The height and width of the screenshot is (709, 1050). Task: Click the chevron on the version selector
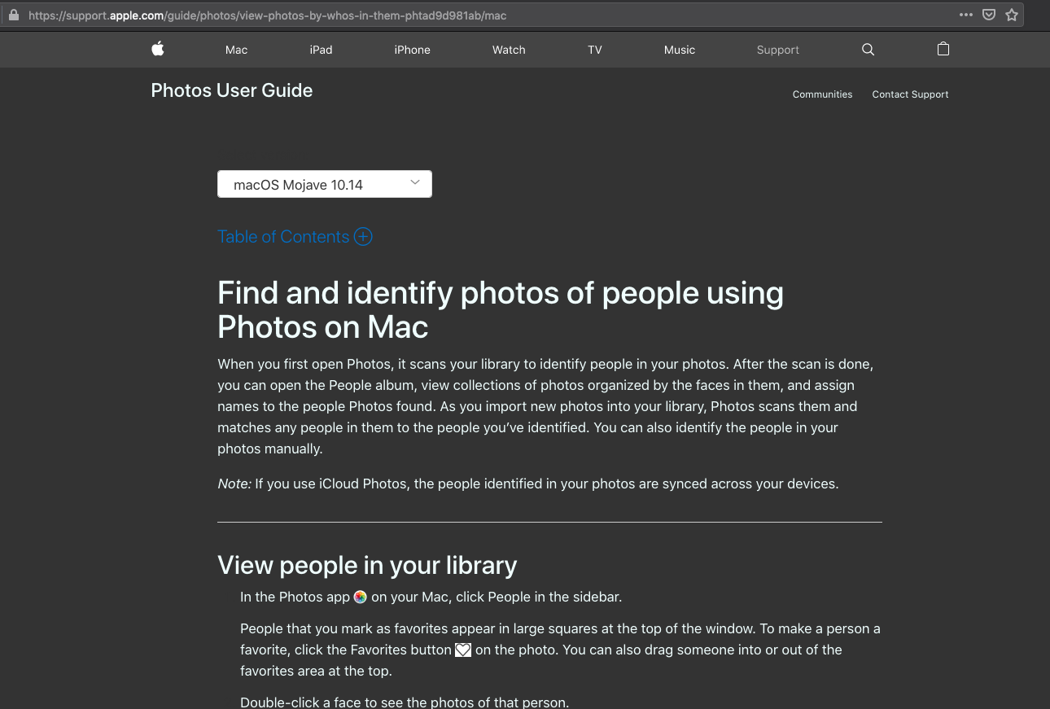click(x=414, y=182)
